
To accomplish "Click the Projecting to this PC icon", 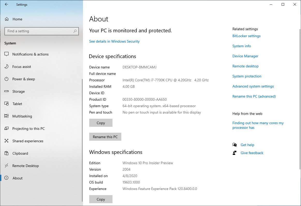I will [x=6, y=128].
